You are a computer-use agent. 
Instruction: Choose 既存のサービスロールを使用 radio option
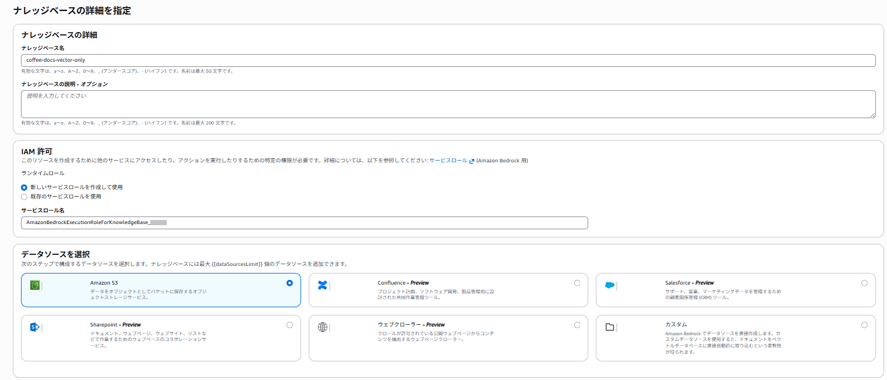pyautogui.click(x=24, y=197)
